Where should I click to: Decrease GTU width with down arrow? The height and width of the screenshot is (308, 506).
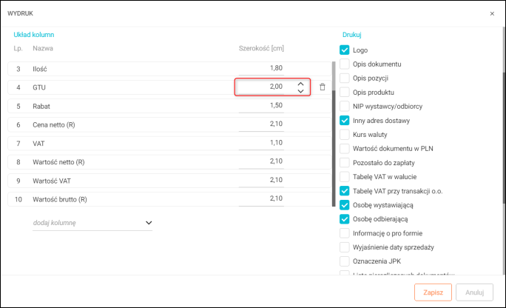coord(300,91)
